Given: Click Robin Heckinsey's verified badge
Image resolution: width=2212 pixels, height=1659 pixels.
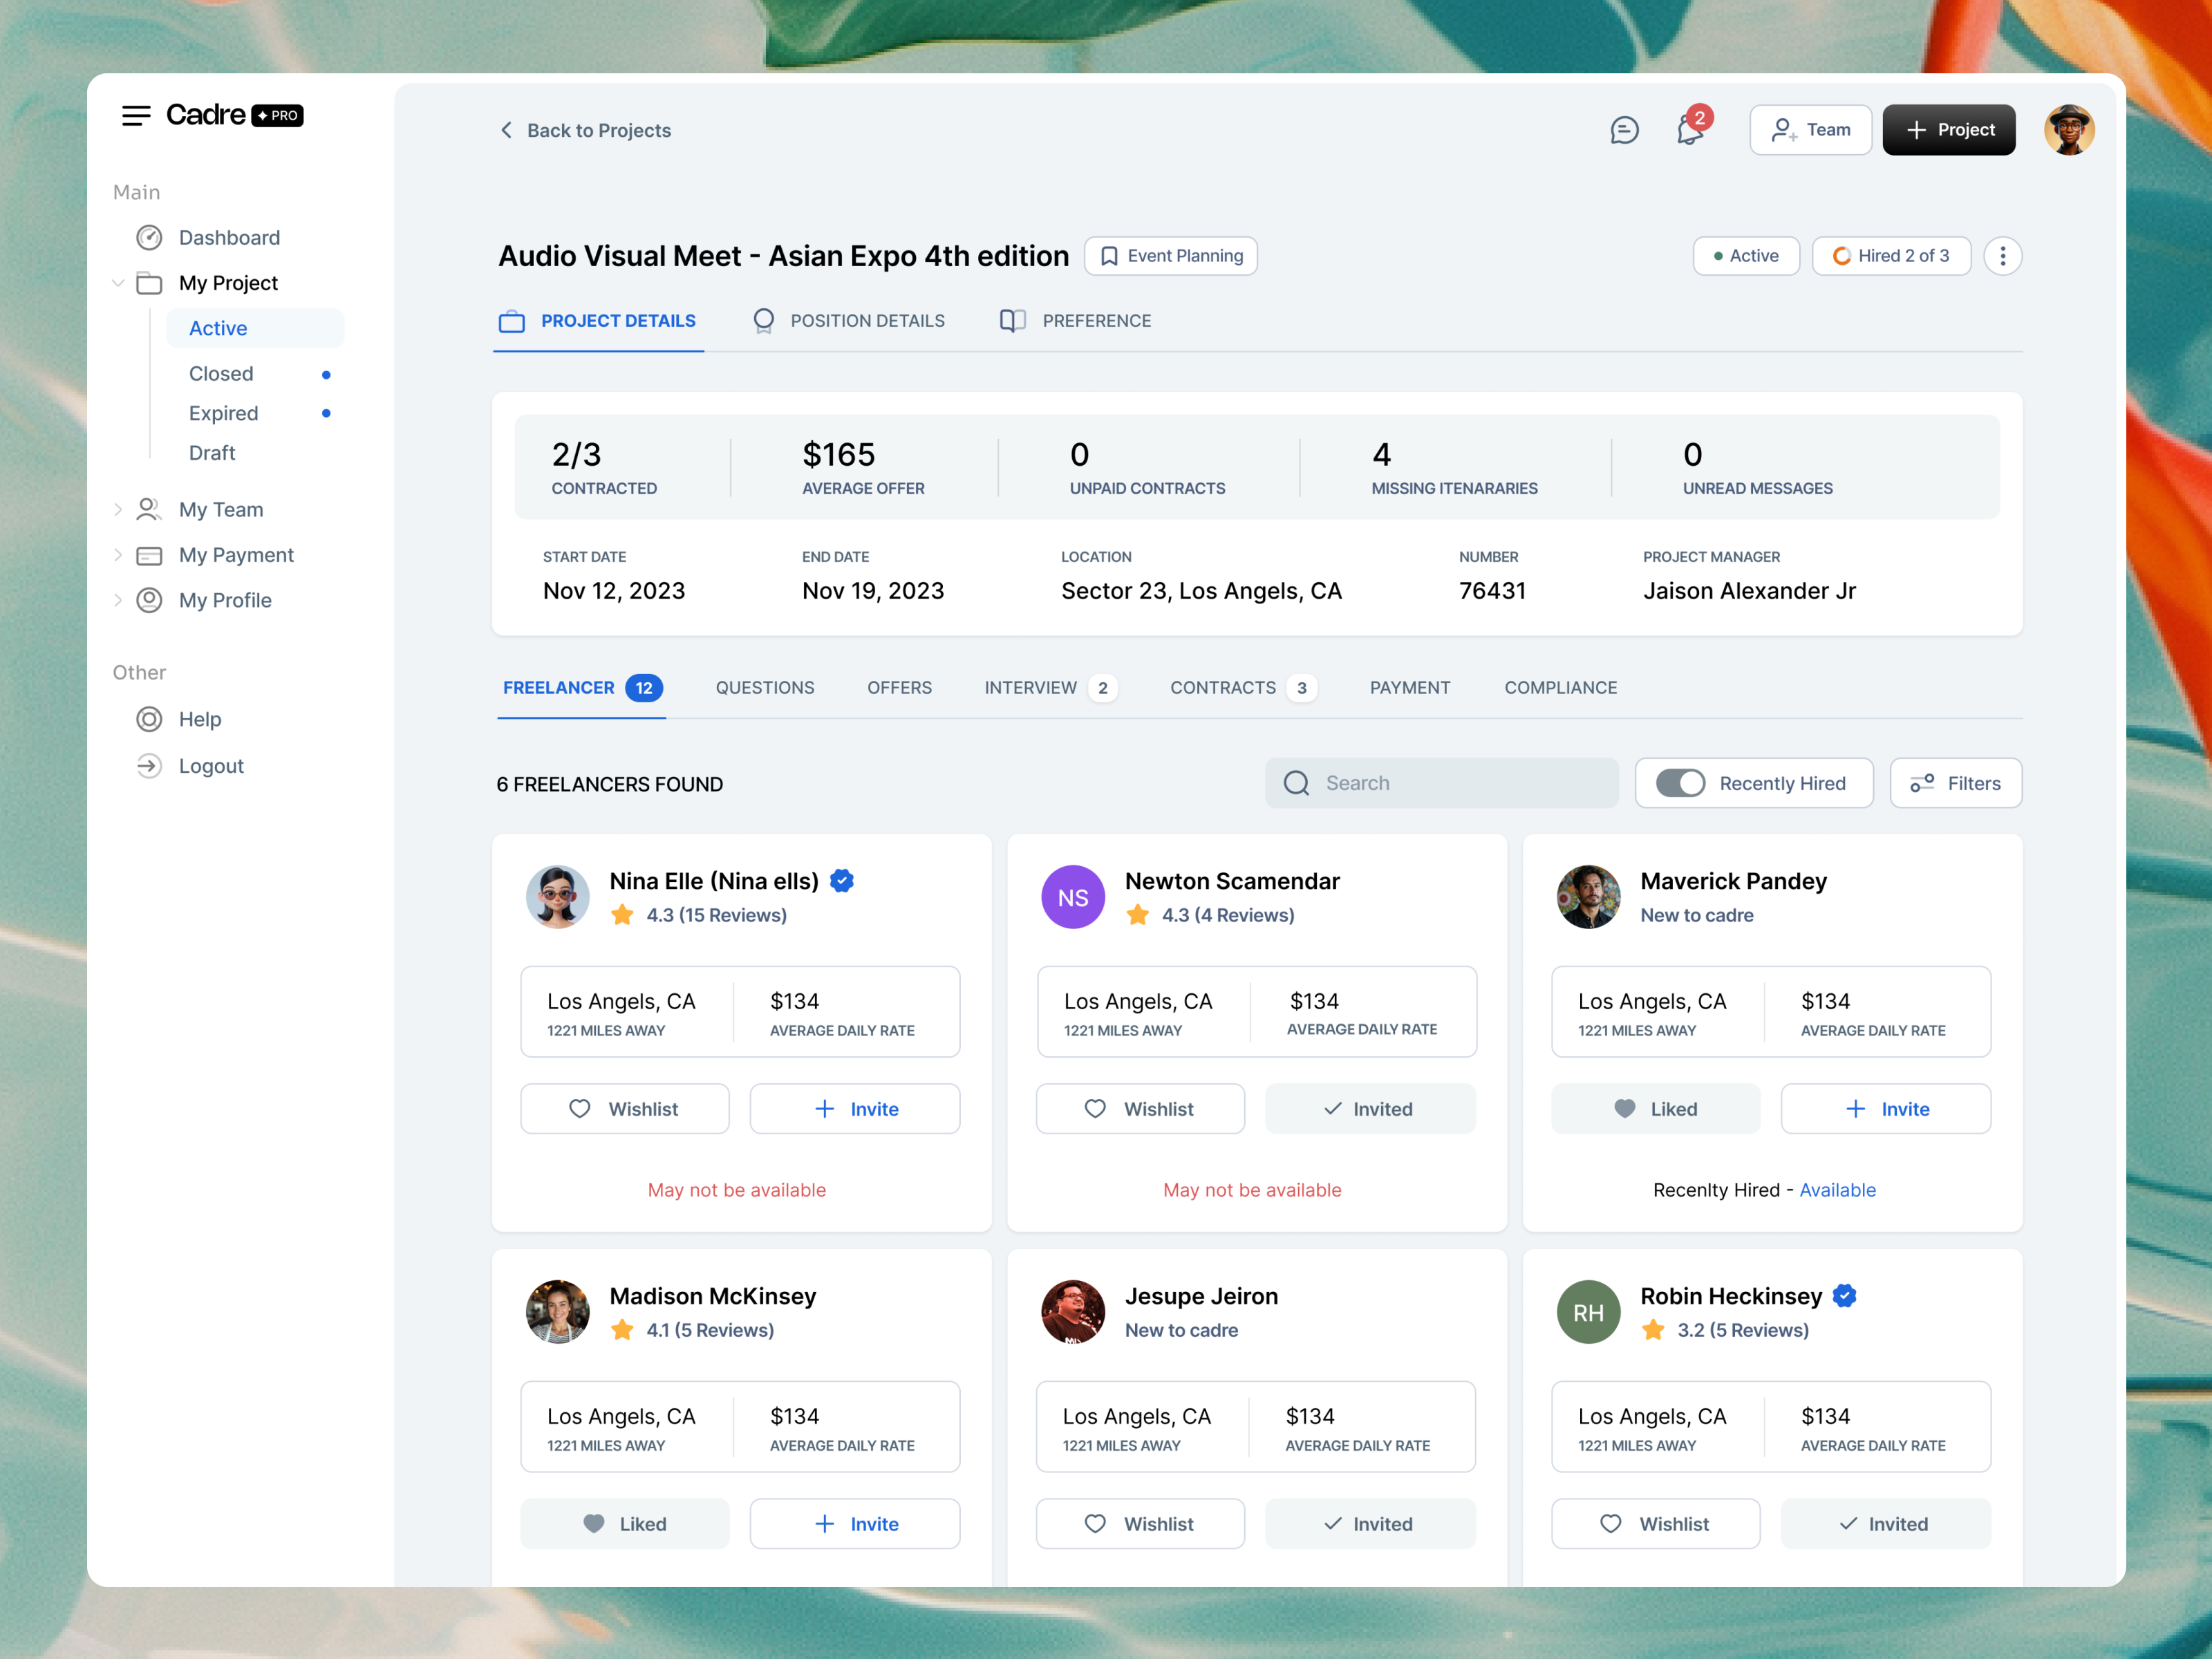Looking at the screenshot, I should click(x=1845, y=1296).
